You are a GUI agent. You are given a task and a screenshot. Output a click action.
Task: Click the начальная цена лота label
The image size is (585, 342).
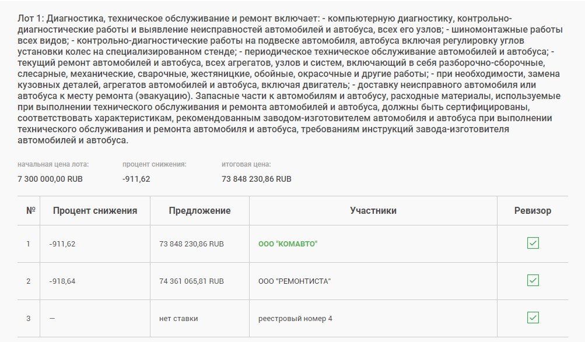pos(53,165)
